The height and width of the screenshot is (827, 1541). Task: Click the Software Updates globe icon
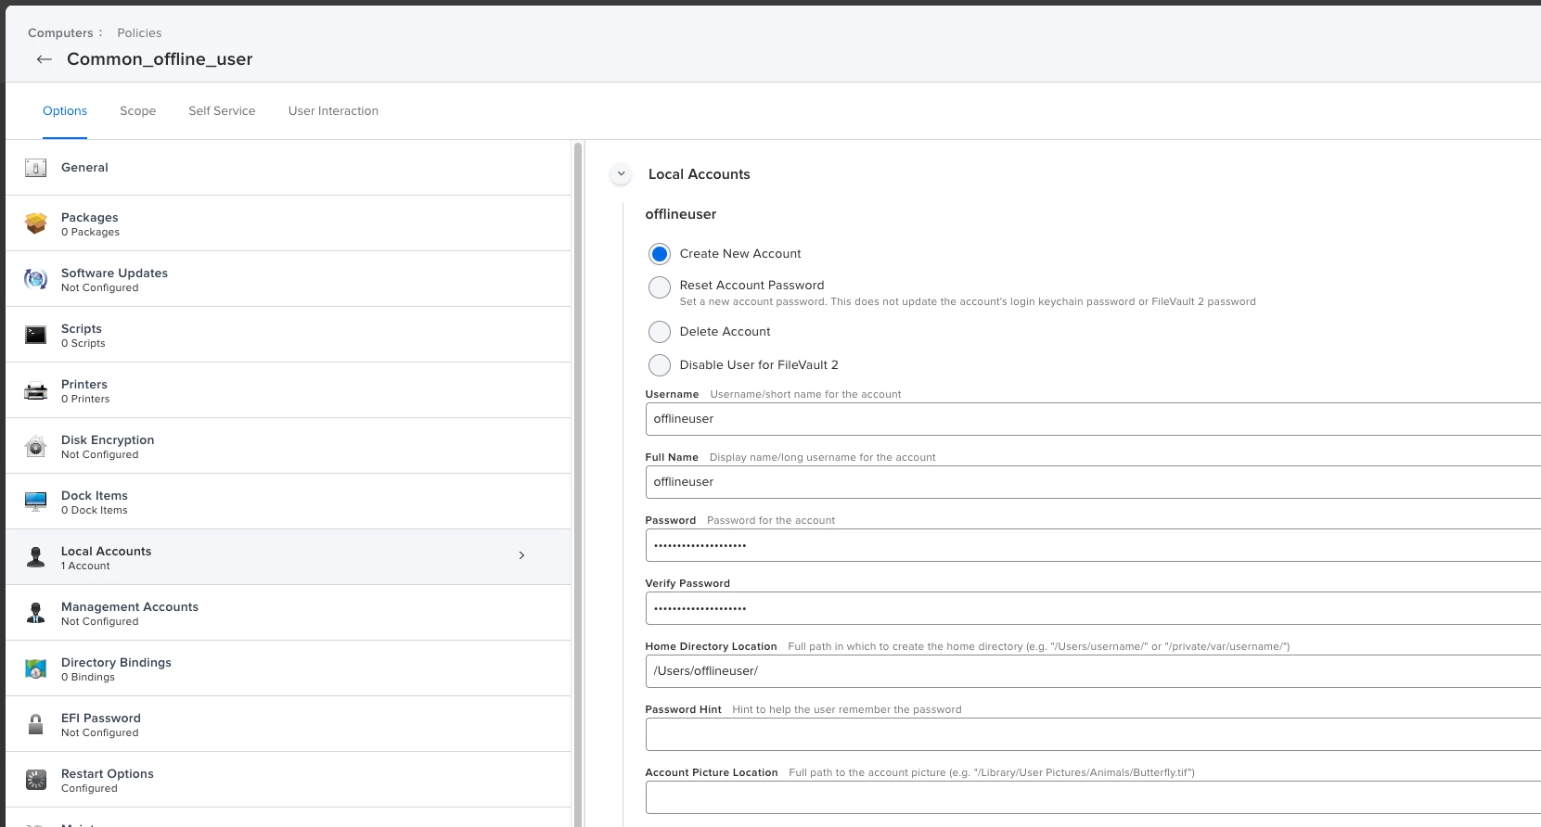point(35,279)
